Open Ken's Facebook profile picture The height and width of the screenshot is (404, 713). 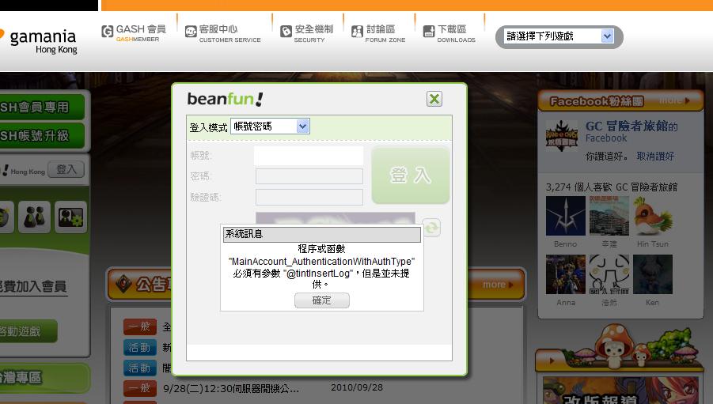click(x=653, y=274)
